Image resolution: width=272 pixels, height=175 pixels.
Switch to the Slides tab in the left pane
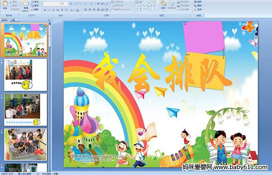click(x=5, y=20)
